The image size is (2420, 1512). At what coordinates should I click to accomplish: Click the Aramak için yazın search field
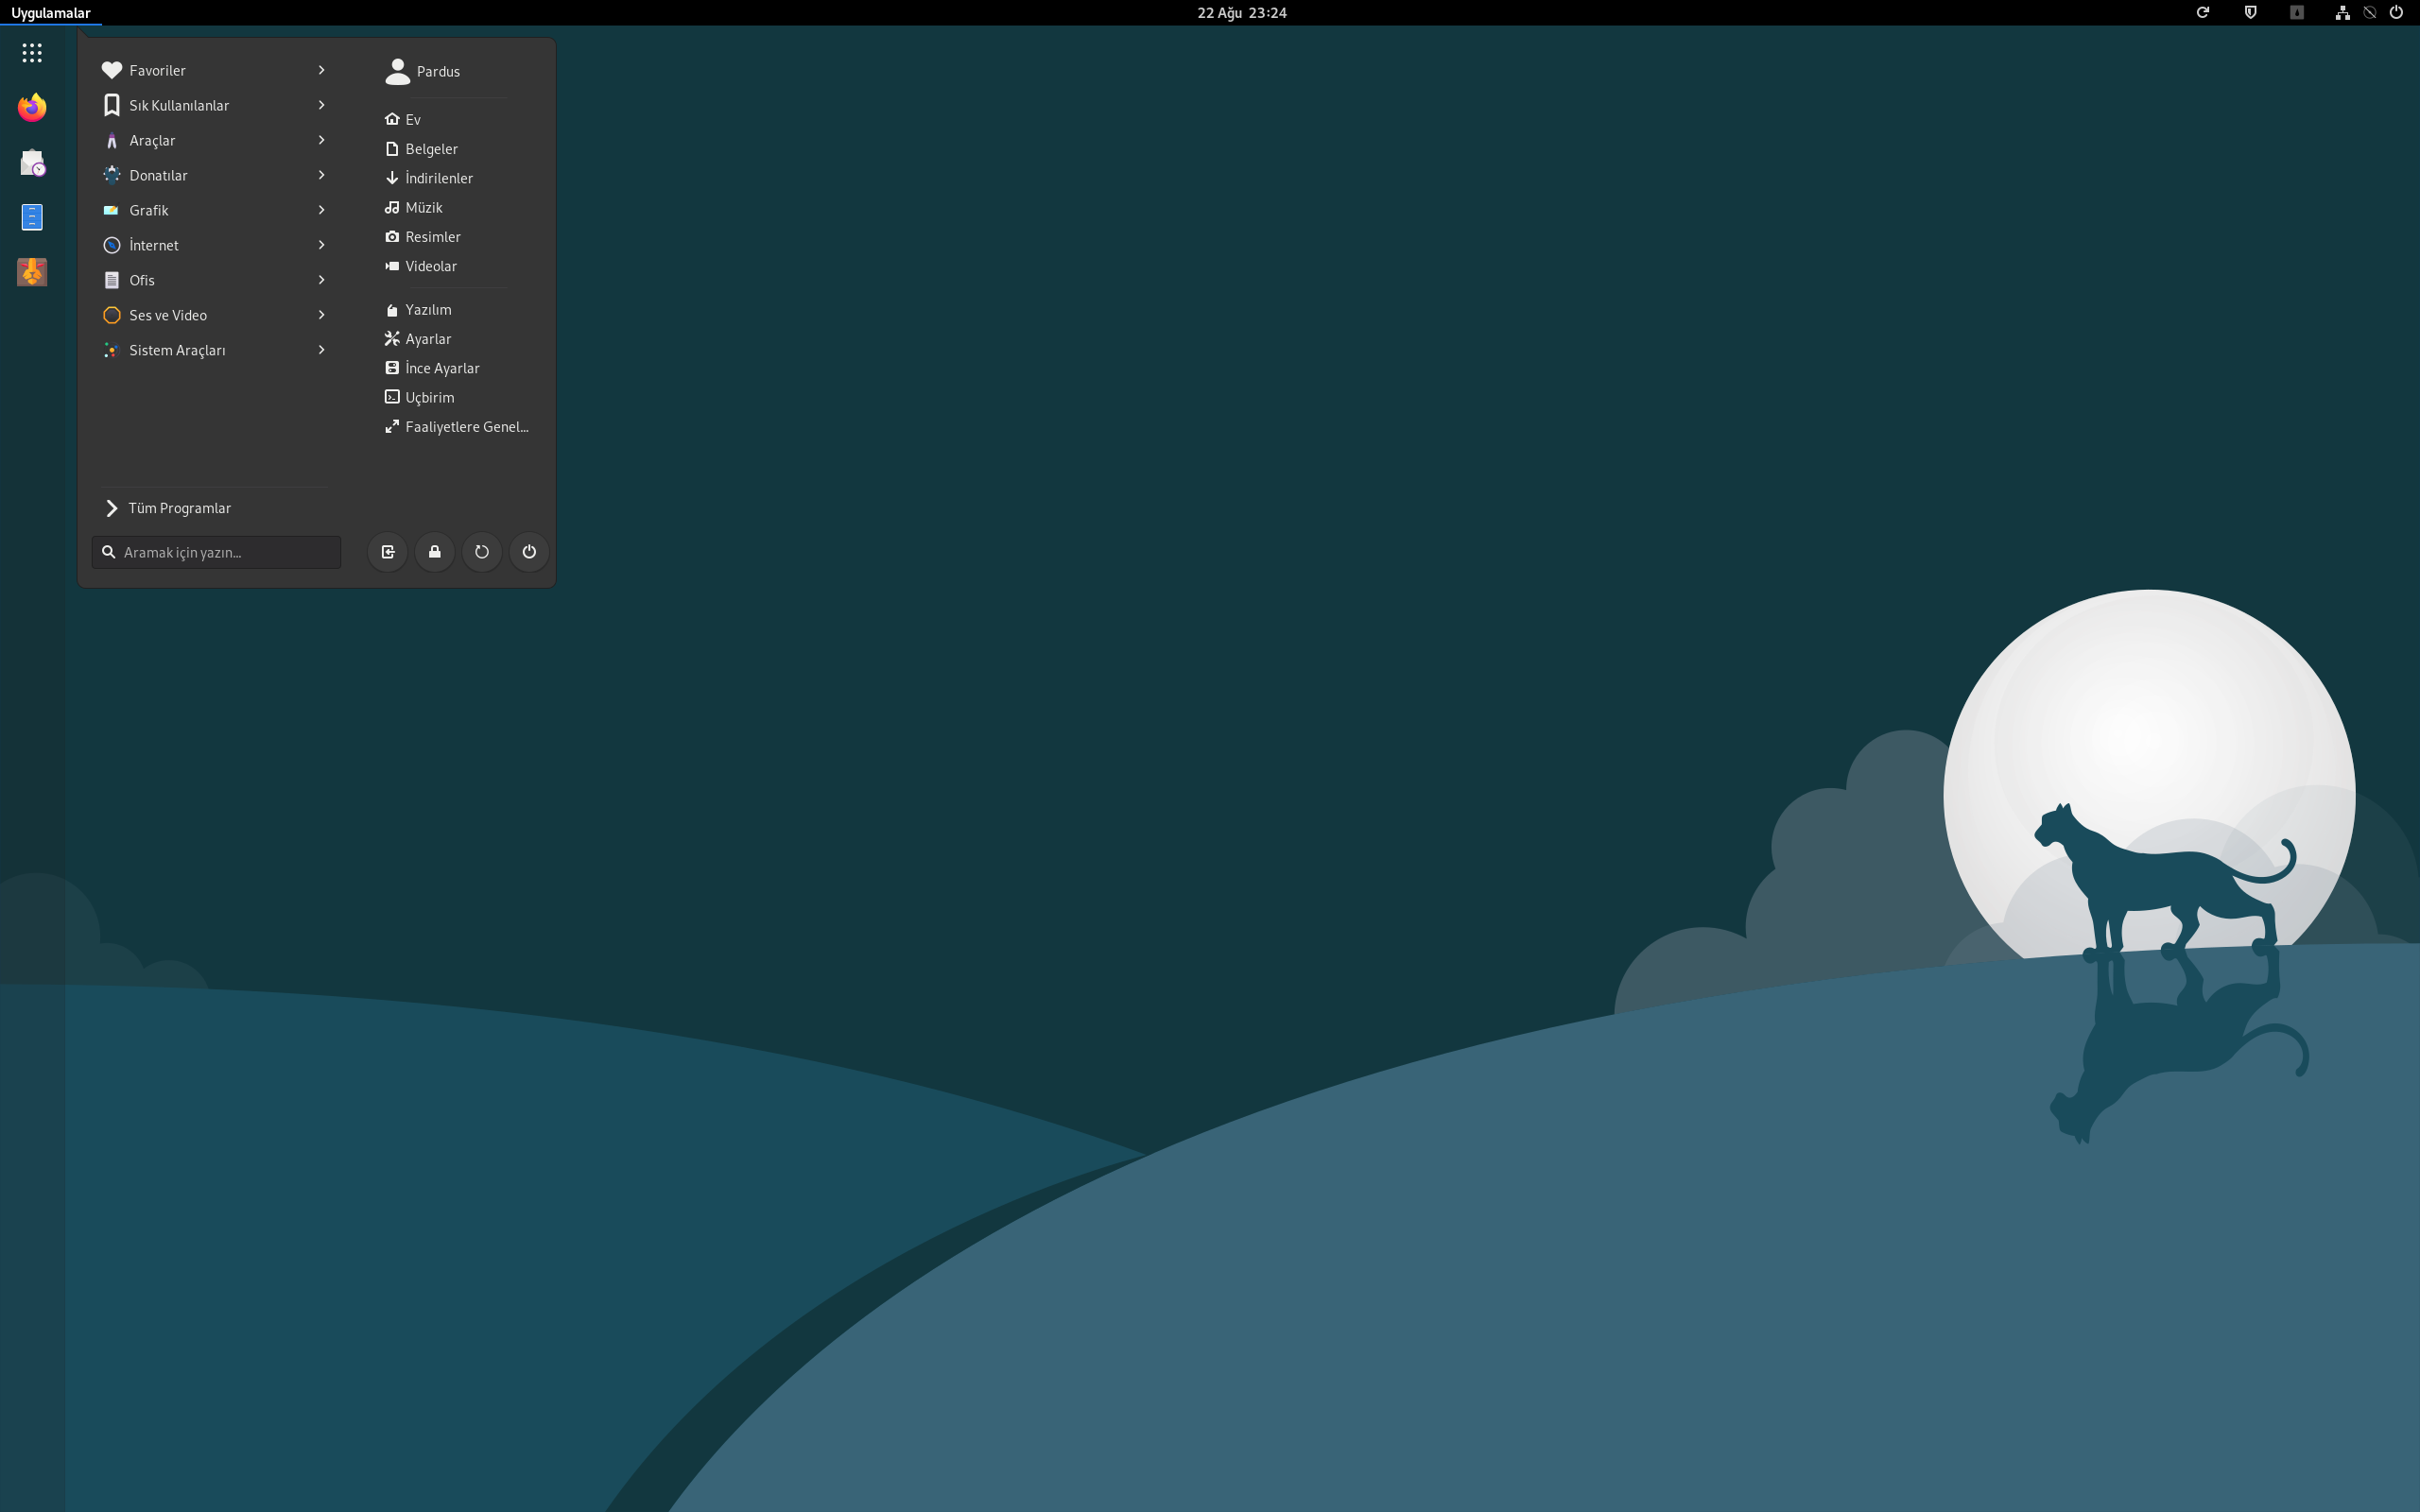[x=216, y=552]
